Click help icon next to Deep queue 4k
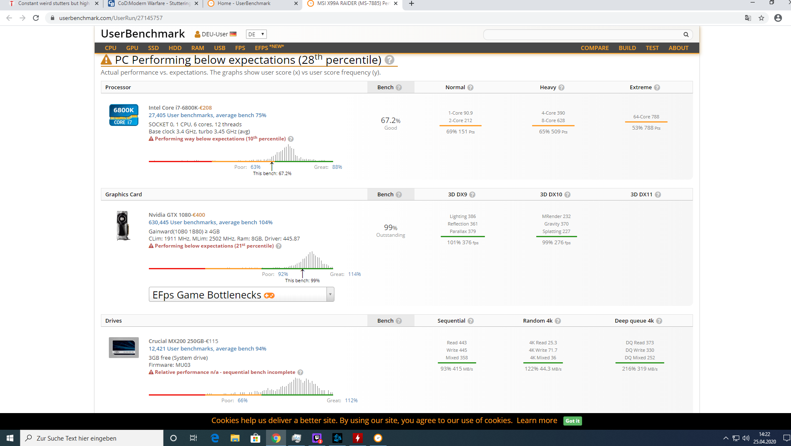Viewport: 791px width, 446px height. click(659, 321)
